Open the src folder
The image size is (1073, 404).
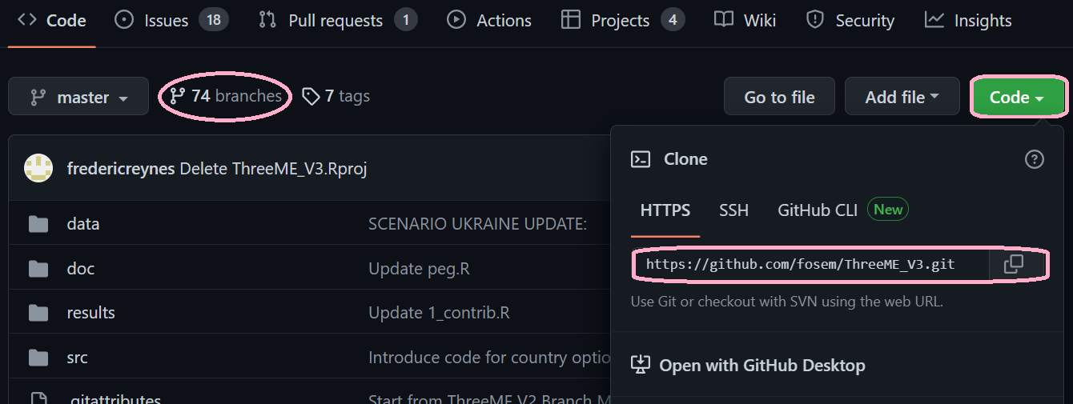coord(77,358)
